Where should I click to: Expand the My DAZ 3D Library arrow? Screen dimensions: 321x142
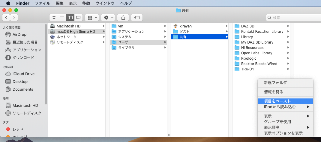pos(288,42)
